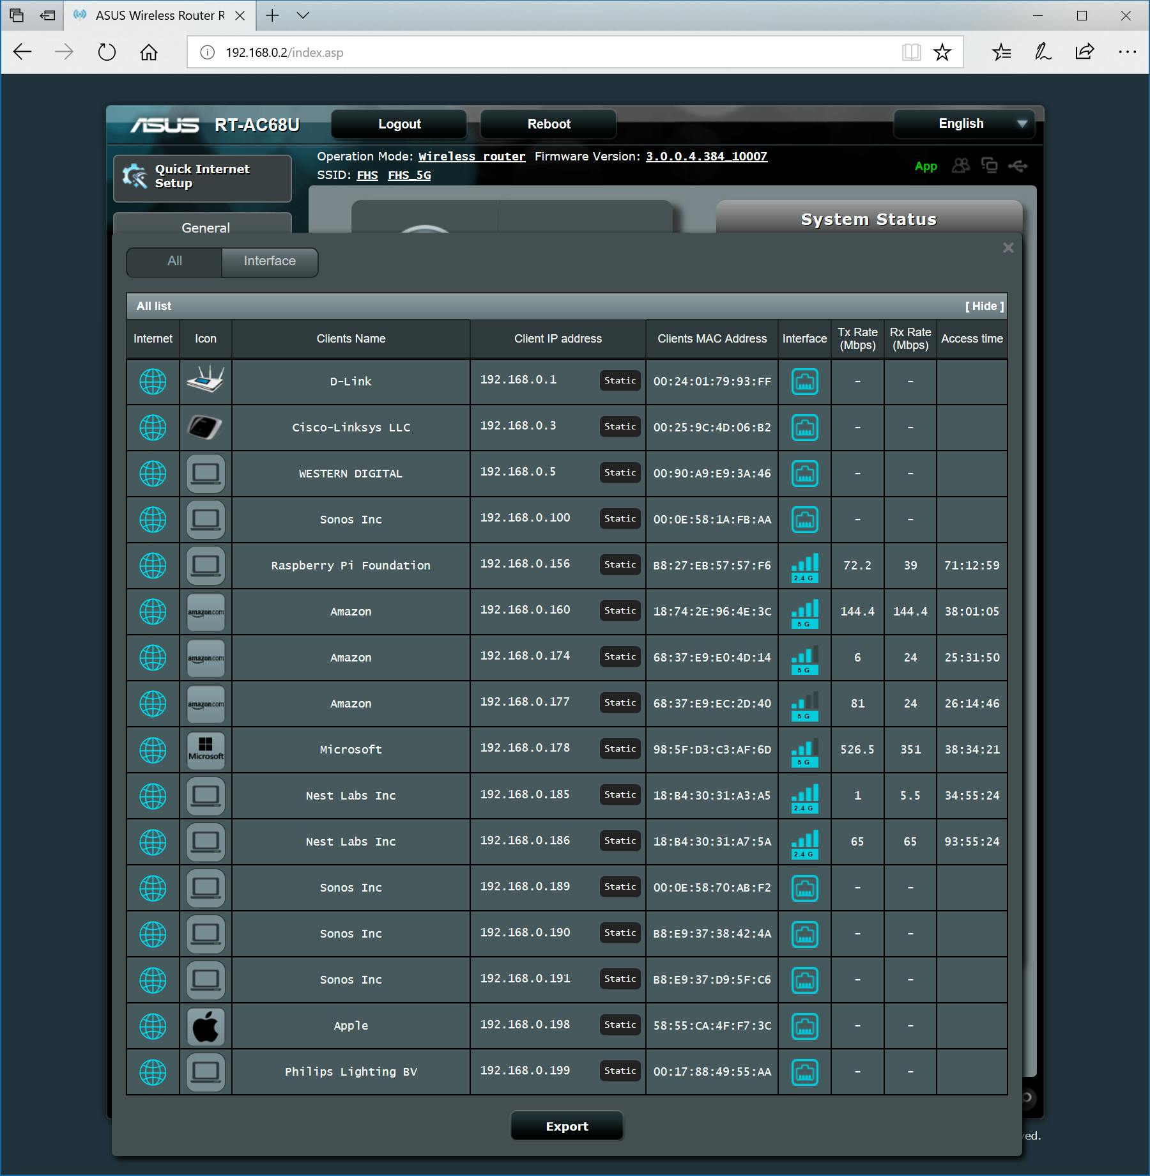Click the network copy status icon in header
The height and width of the screenshot is (1176, 1150).
[989, 166]
